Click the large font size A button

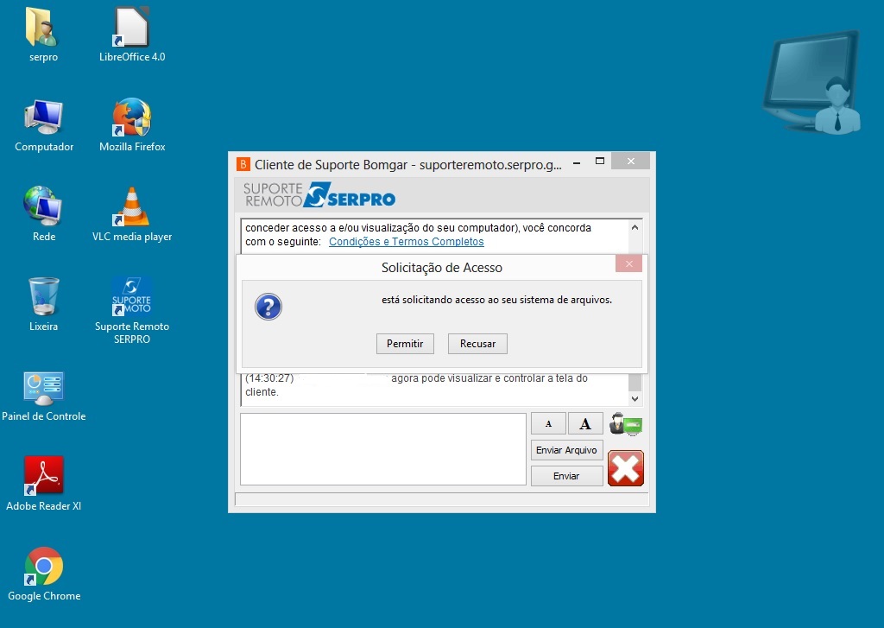(585, 423)
